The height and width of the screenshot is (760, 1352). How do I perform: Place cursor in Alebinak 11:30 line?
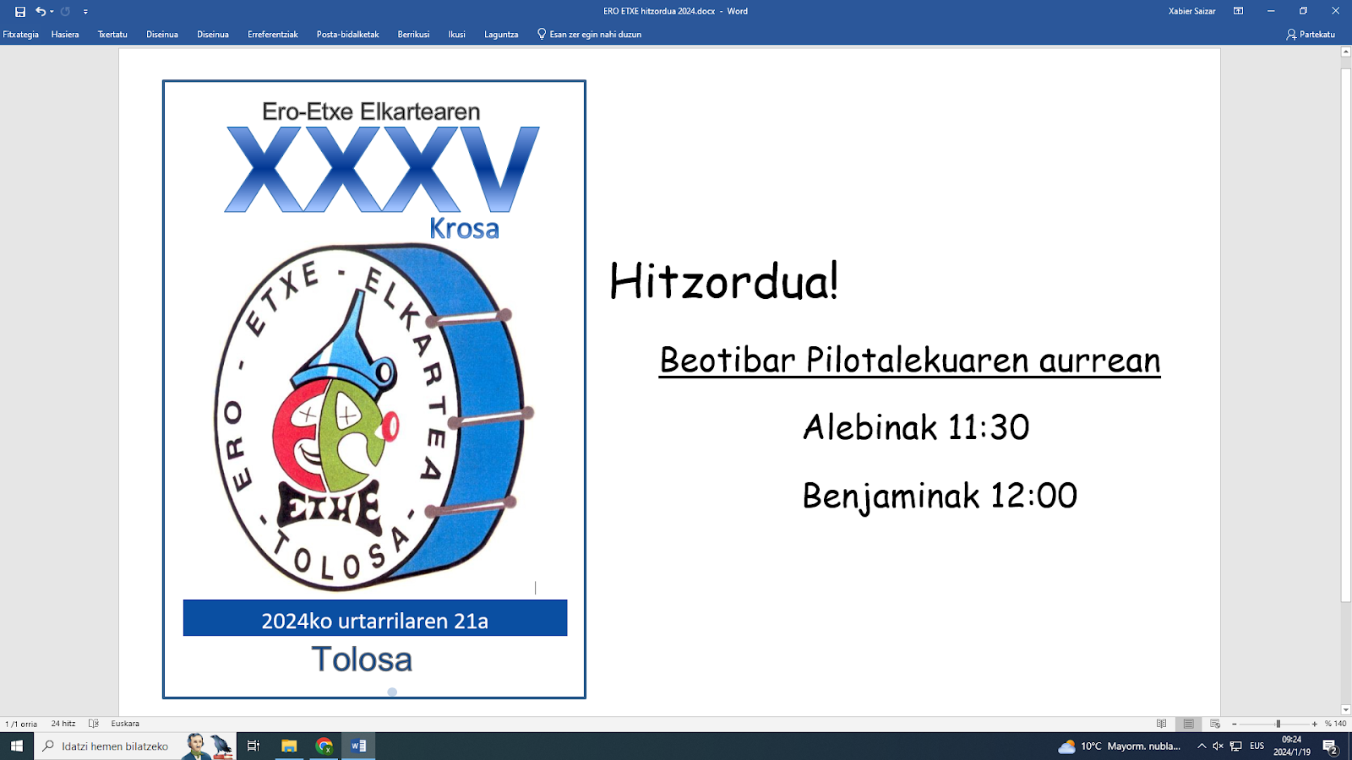click(x=916, y=427)
